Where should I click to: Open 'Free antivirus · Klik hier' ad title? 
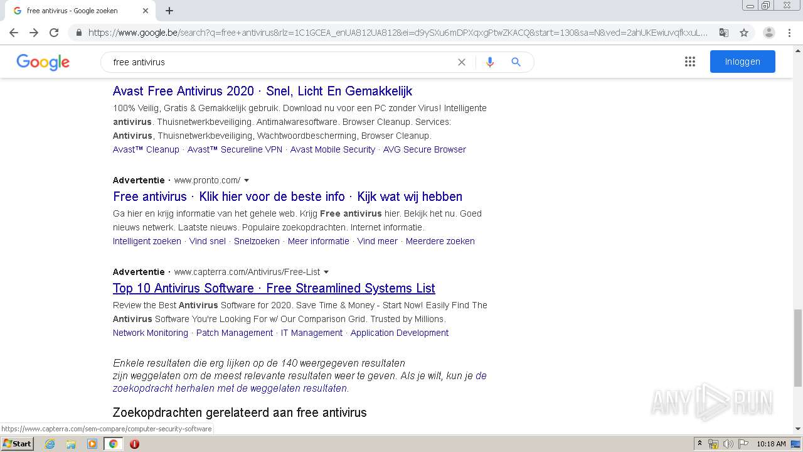[x=287, y=196]
